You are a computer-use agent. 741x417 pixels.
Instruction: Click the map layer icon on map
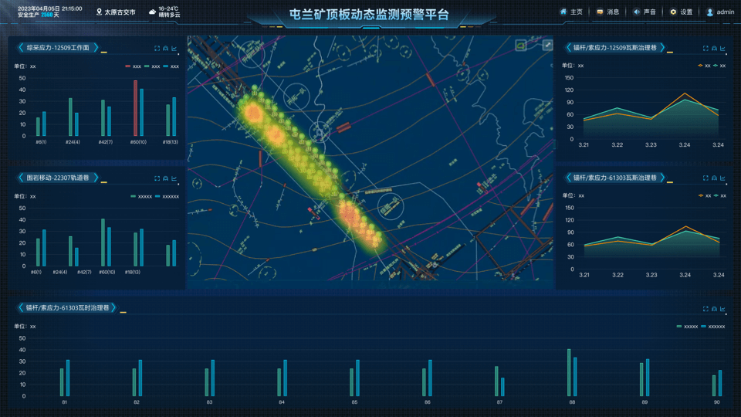[521, 46]
